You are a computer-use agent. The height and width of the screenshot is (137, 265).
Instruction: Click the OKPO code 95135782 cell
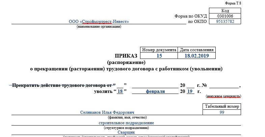coord(225,22)
